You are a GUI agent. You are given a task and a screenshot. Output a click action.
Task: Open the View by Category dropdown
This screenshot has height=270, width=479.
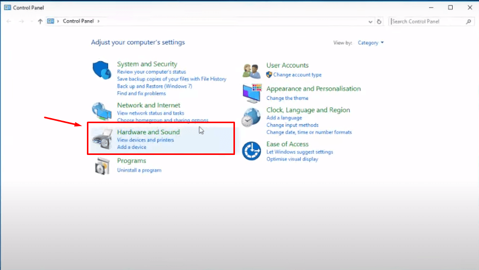[370, 43]
